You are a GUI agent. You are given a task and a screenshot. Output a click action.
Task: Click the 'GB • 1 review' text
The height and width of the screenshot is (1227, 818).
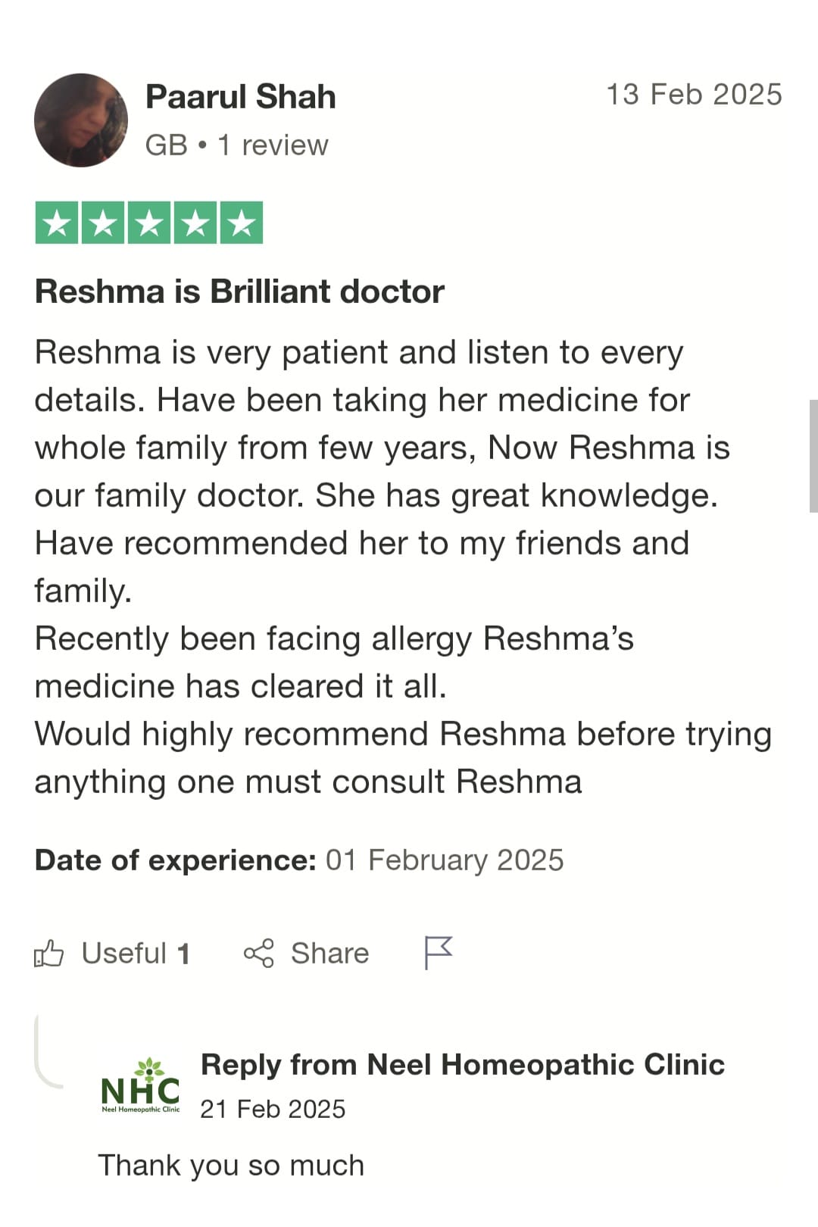[236, 145]
